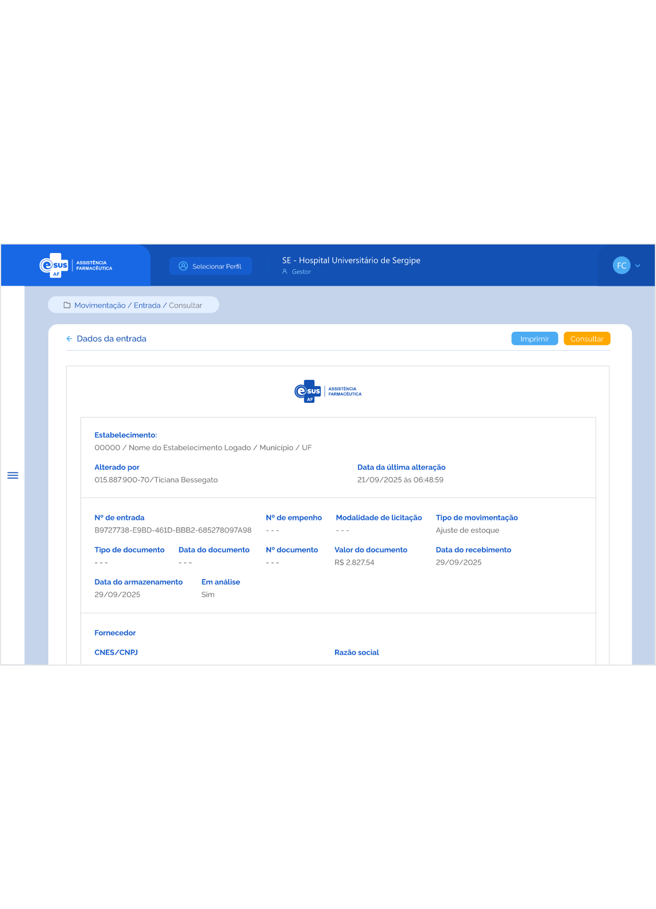
Task: Expand the user menu chevron beside FC
Action: click(638, 266)
